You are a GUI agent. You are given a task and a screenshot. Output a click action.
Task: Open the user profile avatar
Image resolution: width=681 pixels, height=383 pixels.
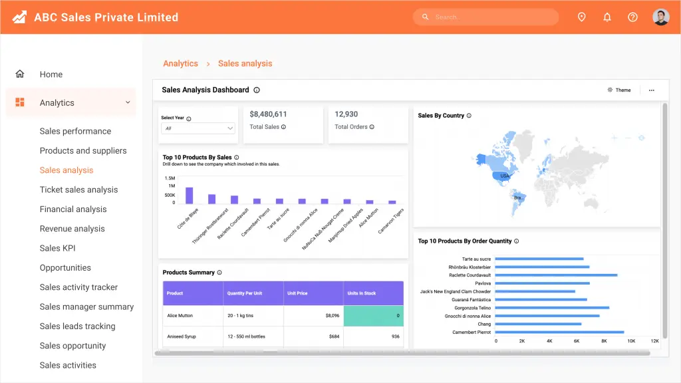(x=660, y=17)
